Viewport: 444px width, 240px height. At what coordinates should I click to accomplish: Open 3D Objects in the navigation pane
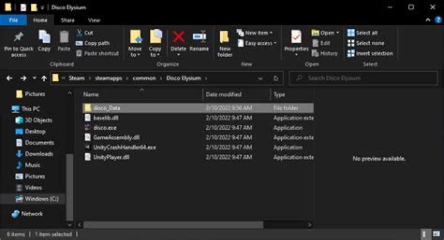(x=34, y=120)
